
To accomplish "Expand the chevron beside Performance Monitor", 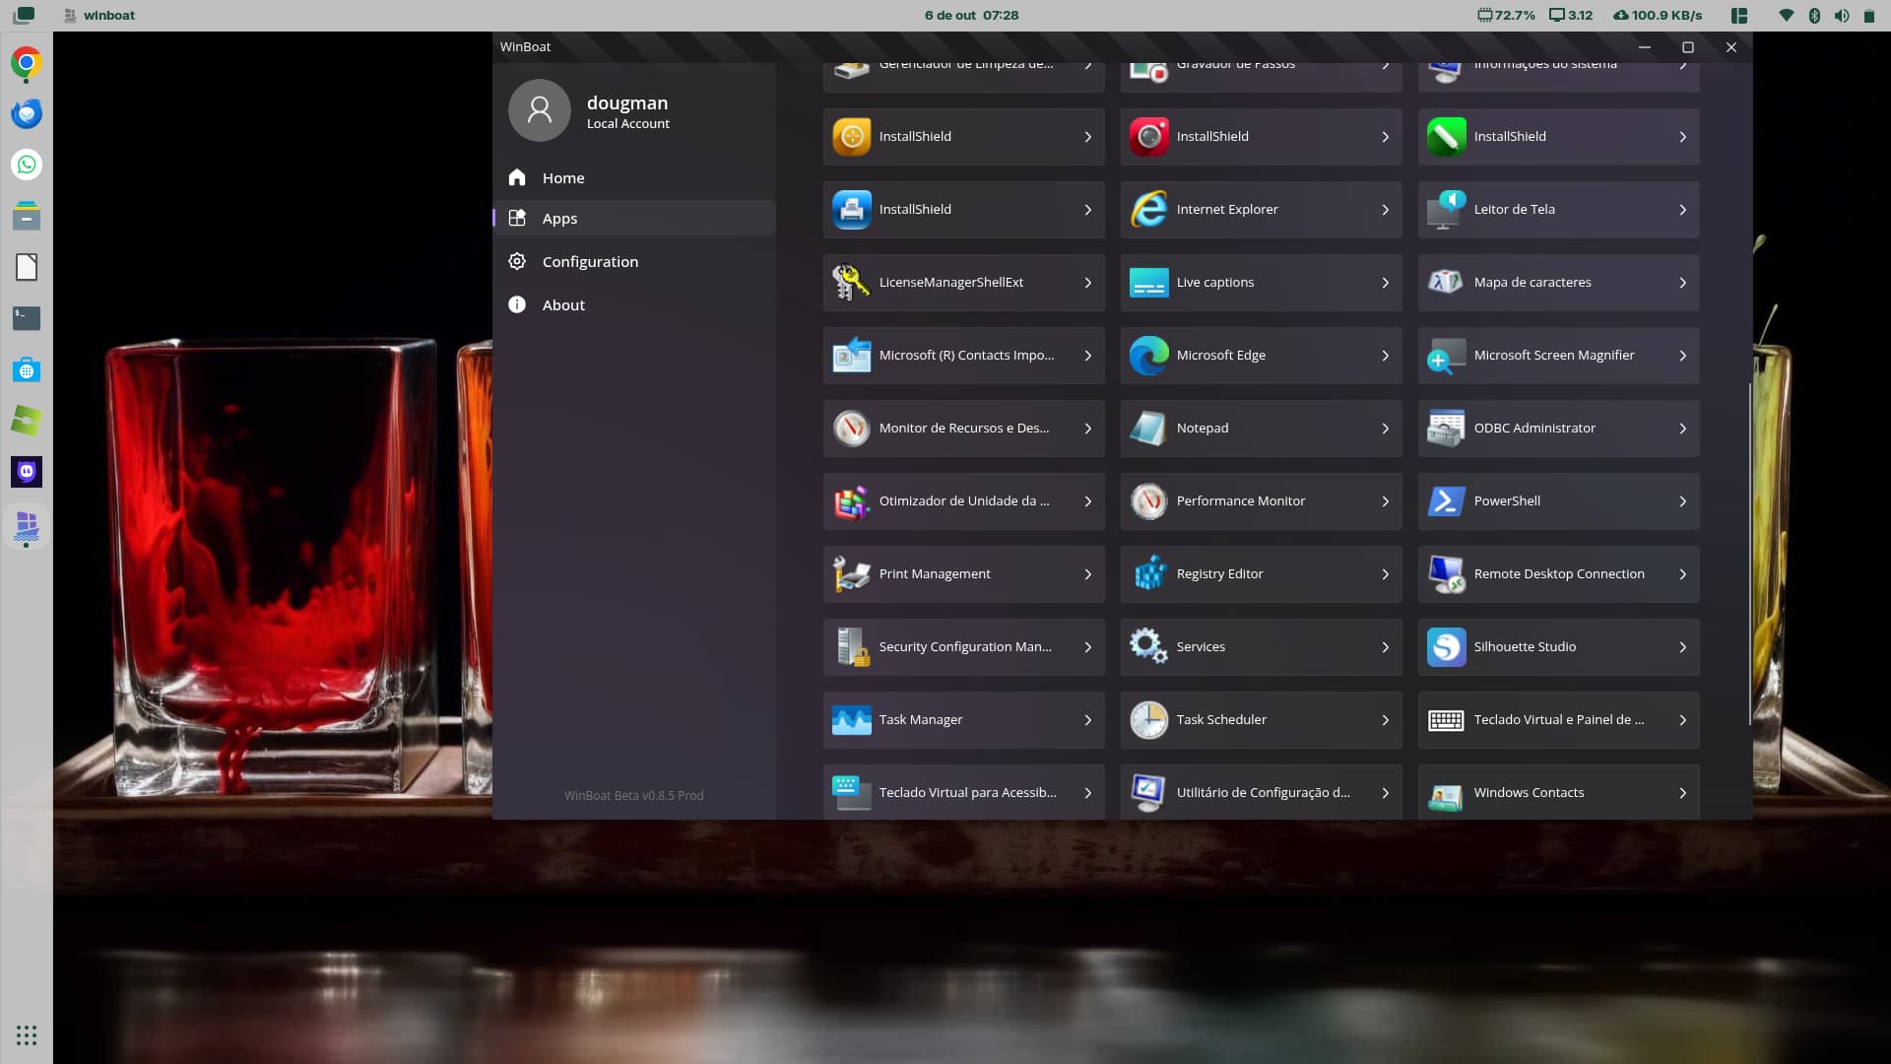I will pos(1385,501).
